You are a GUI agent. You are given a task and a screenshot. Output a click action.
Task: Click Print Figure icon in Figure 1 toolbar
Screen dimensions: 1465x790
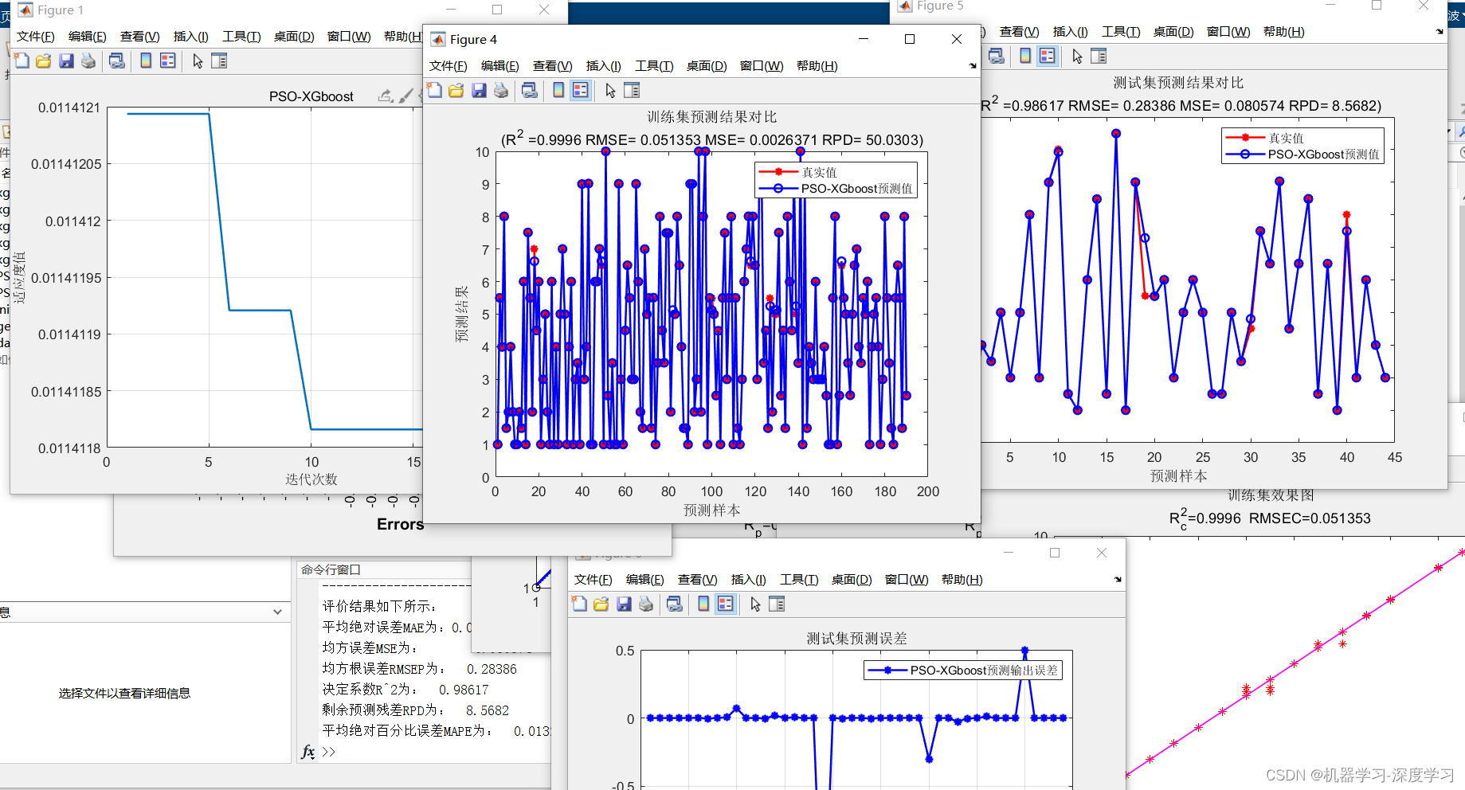click(x=88, y=61)
